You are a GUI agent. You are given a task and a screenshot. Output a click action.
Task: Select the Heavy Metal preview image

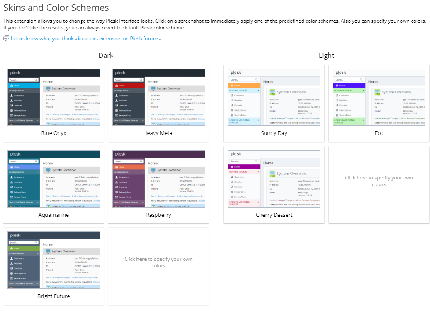click(158, 97)
